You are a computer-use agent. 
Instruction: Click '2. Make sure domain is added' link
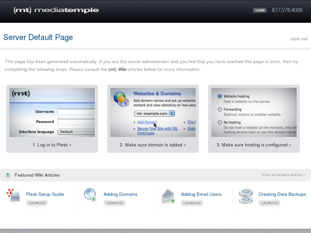pos(153,145)
